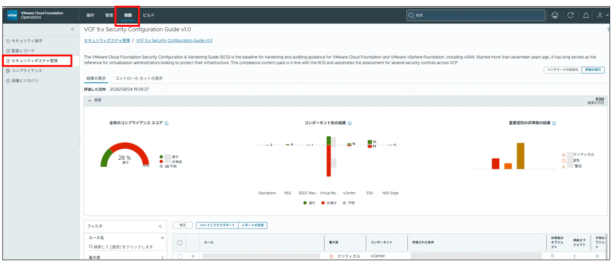The image size is (612, 263).
Task: Collapse the 概要 section chevron
Action: (x=89, y=100)
